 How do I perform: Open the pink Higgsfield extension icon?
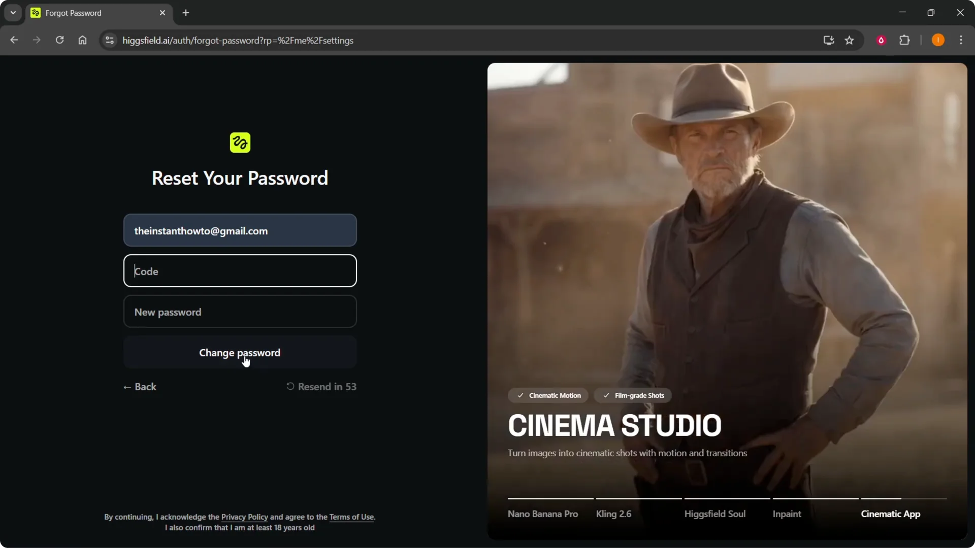[881, 40]
